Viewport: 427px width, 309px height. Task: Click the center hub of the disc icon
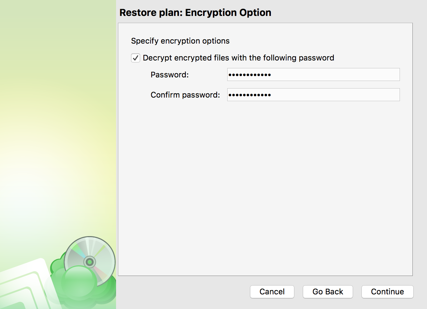coord(89,262)
